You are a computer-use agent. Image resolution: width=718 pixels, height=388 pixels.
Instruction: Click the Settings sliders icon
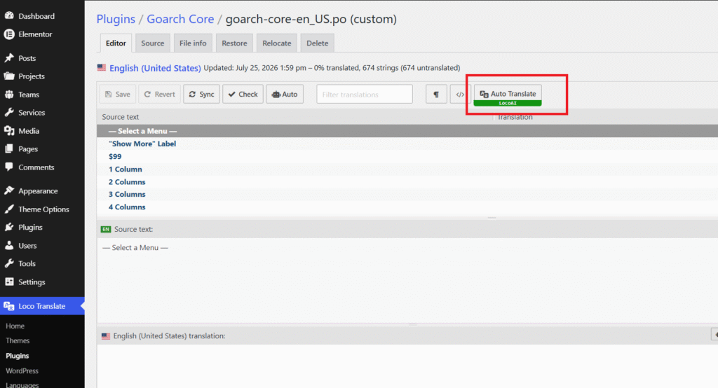[x=9, y=282]
